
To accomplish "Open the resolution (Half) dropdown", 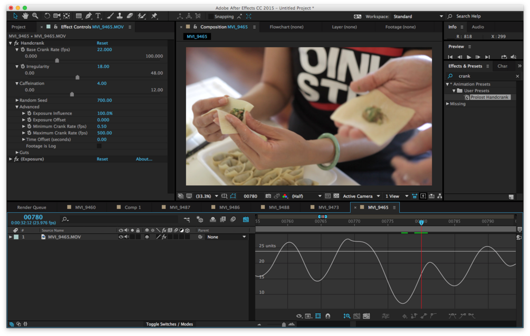I will tap(306, 196).
